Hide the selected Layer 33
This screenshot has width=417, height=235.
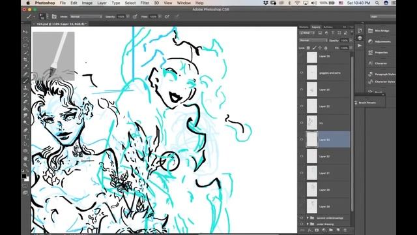(x=302, y=140)
